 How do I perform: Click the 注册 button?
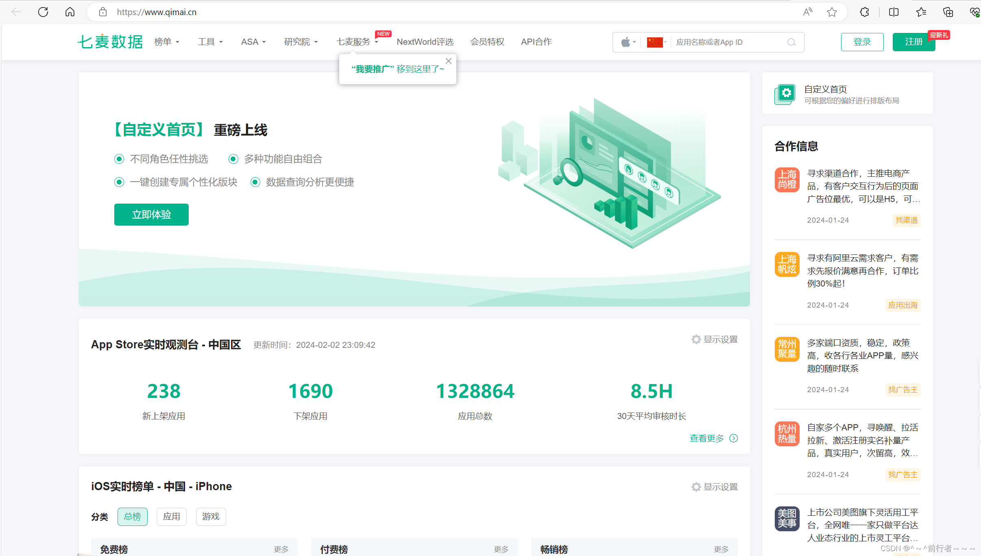(914, 42)
